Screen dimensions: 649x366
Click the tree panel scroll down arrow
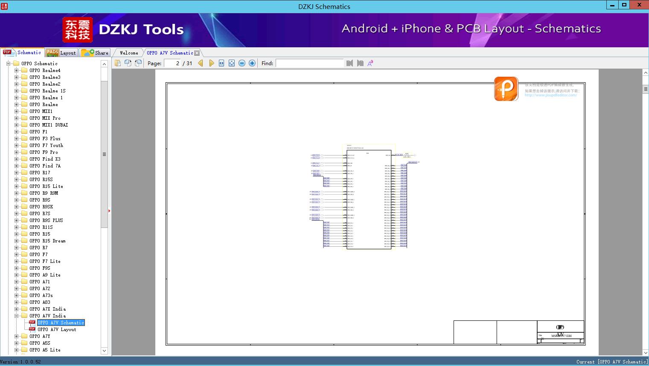(104, 351)
